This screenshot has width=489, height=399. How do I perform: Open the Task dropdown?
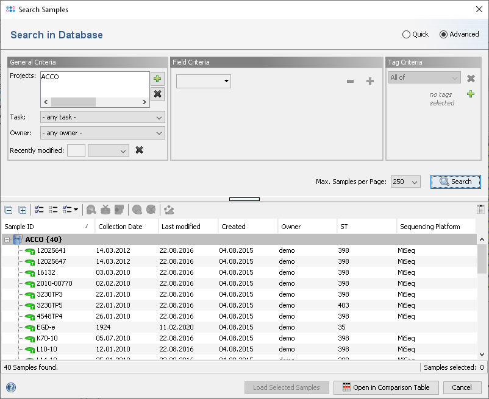(x=102, y=117)
